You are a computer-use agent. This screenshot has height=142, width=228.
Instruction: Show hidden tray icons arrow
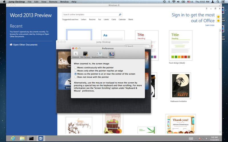pos(196,139)
